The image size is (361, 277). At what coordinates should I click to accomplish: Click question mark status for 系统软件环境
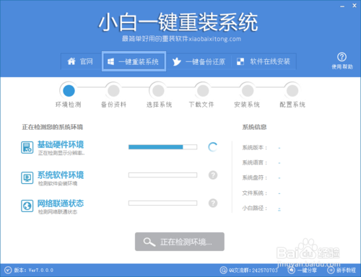[x=213, y=175]
